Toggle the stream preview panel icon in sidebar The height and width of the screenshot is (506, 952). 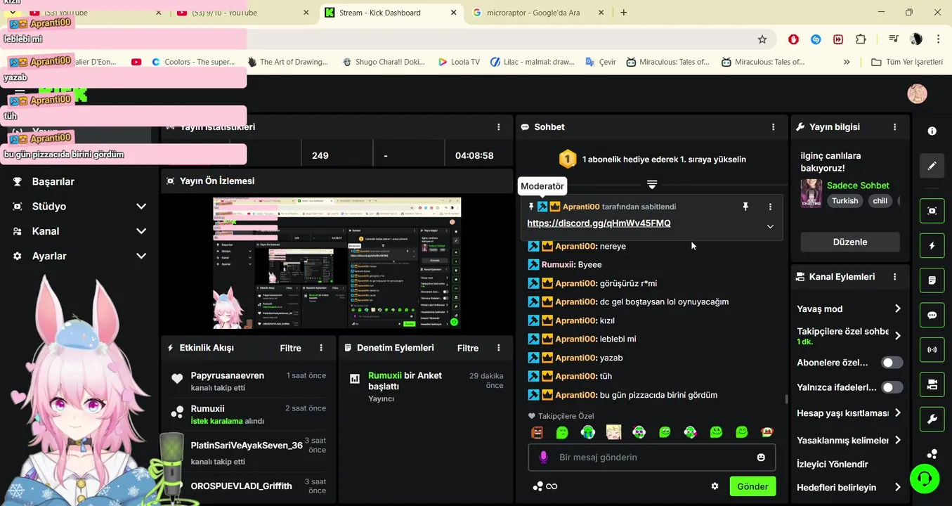point(932,211)
